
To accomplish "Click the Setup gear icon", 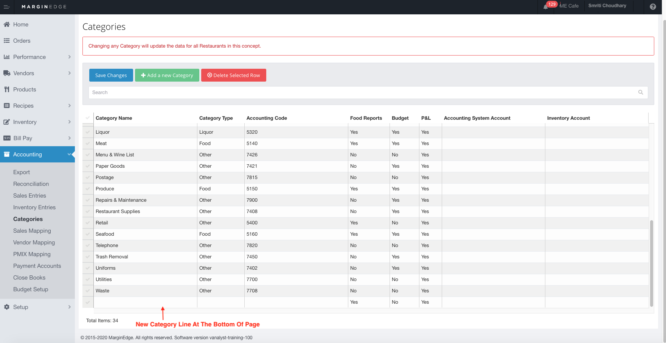I will pyautogui.click(x=7, y=307).
